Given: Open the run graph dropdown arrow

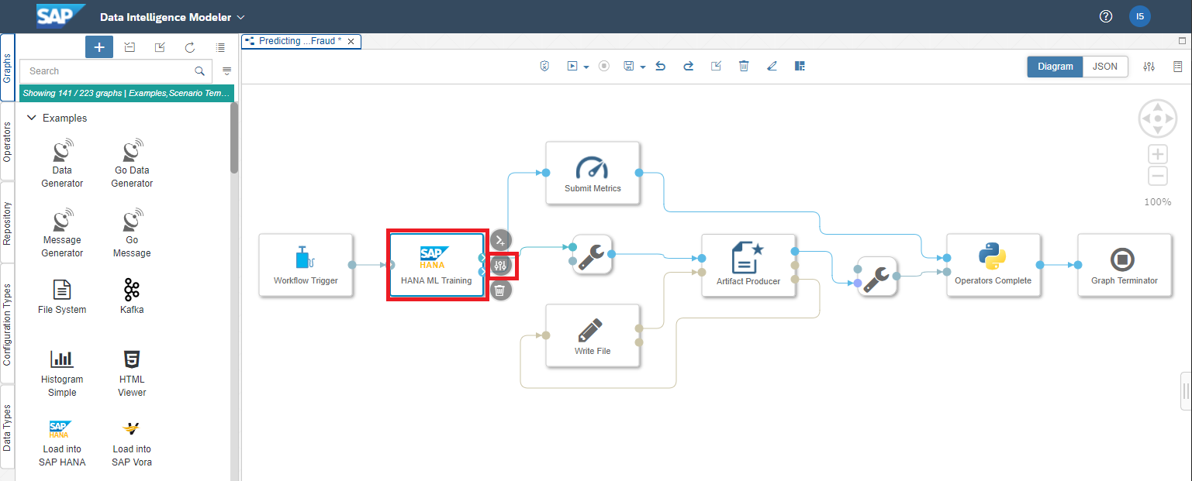Looking at the screenshot, I should pos(586,67).
